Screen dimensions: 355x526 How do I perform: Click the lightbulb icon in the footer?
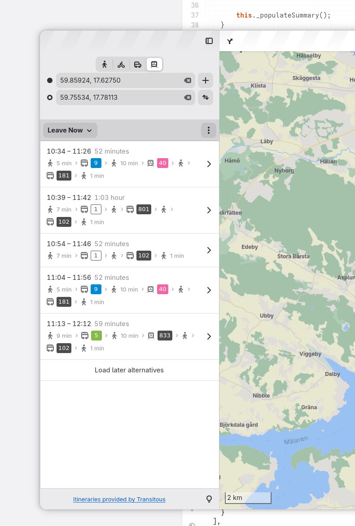(x=209, y=499)
